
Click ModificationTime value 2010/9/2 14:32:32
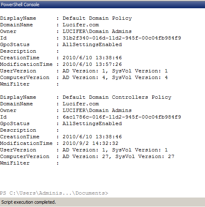pos(91,143)
